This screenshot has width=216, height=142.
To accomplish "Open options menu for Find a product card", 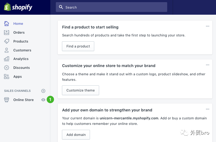I will tap(207, 26).
